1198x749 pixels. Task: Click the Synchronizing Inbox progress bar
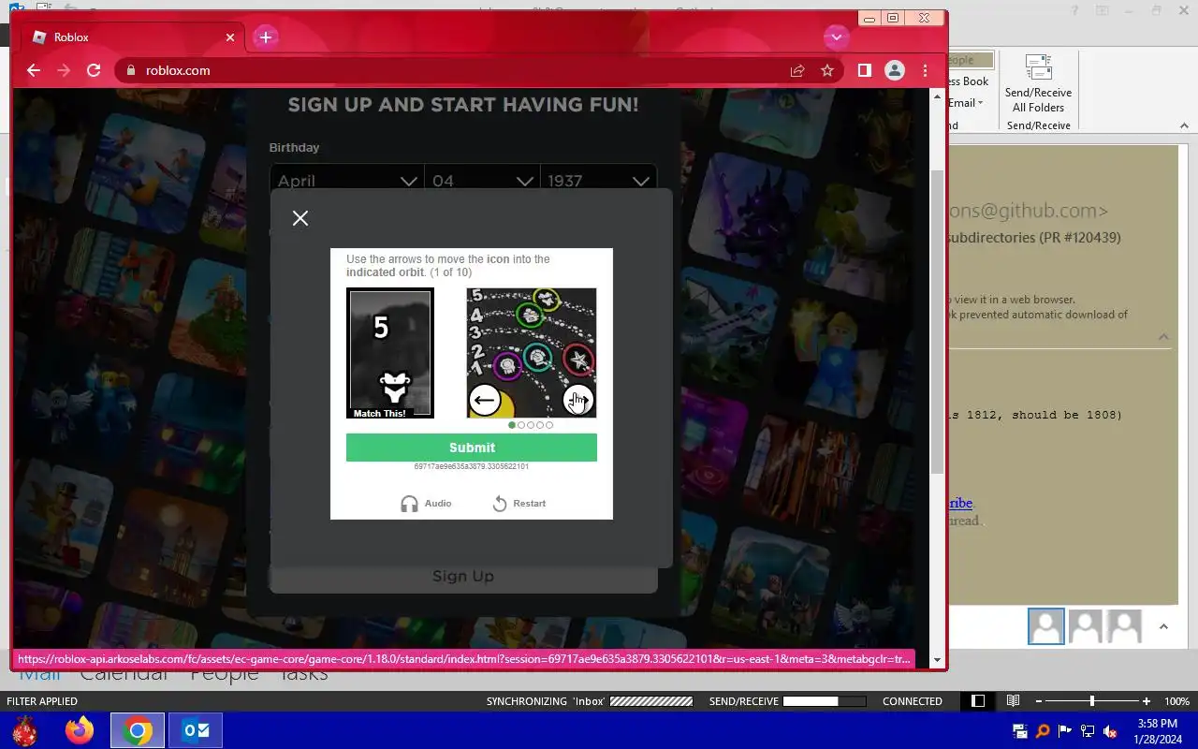(x=650, y=701)
